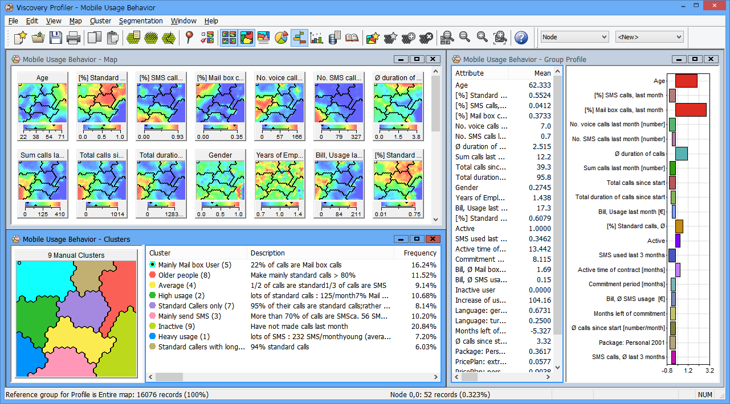Open the Cluster menu
The width and height of the screenshot is (730, 404).
click(x=100, y=21)
